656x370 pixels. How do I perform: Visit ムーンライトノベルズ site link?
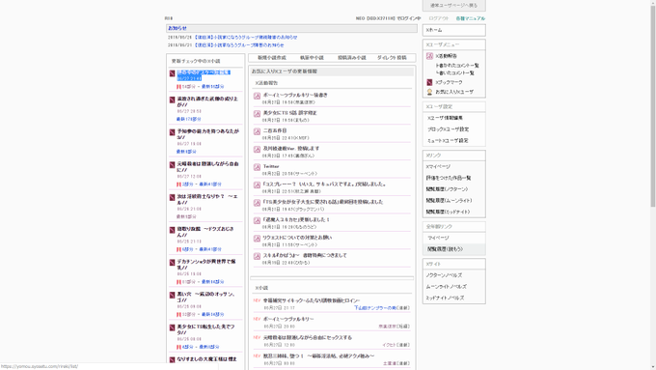(x=446, y=287)
